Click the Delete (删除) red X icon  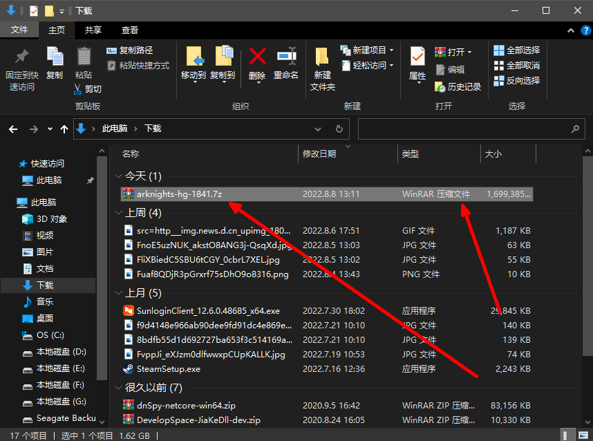pos(257,58)
